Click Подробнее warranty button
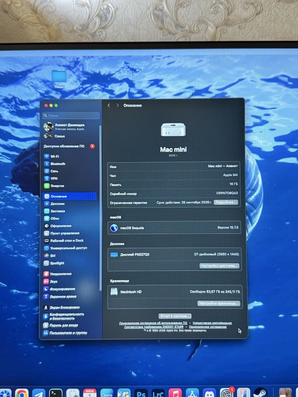298x397 pixels. (226, 202)
